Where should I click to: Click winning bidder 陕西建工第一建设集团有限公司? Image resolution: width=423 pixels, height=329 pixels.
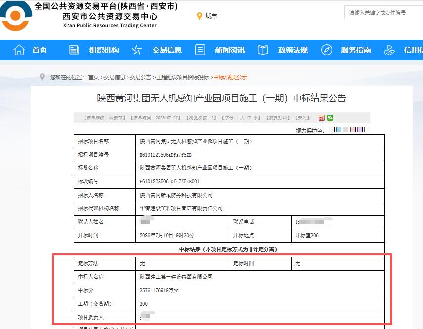(176, 277)
